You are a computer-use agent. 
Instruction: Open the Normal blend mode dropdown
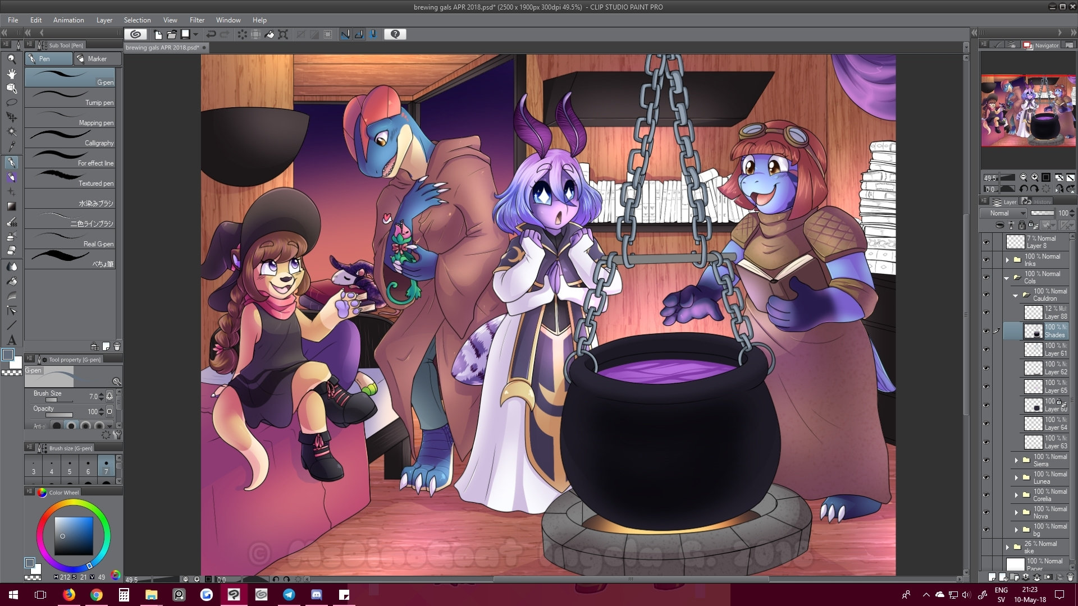[1003, 213]
